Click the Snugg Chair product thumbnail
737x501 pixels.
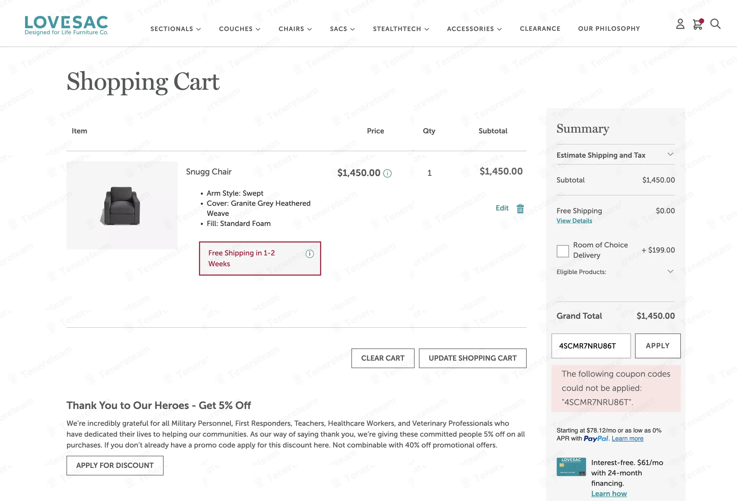pyautogui.click(x=122, y=205)
